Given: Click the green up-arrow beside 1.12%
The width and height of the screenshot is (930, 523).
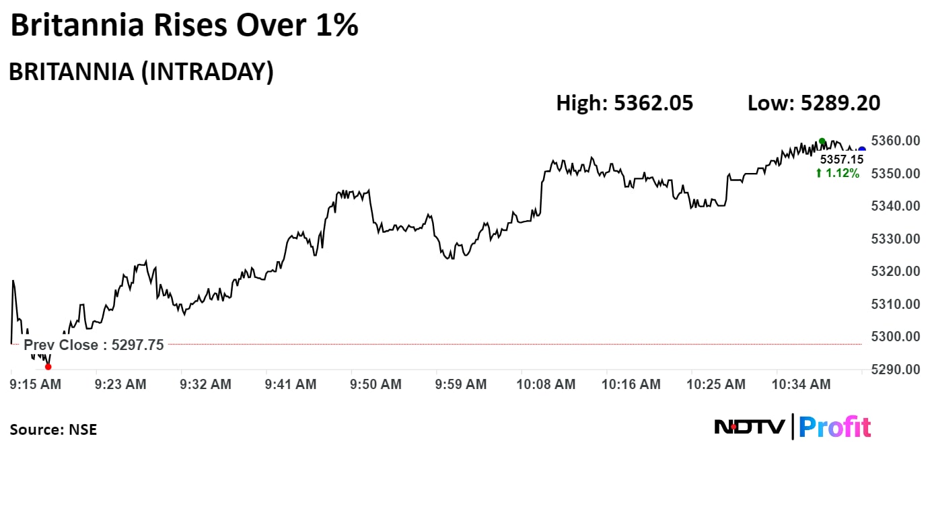Looking at the screenshot, I should tap(818, 173).
